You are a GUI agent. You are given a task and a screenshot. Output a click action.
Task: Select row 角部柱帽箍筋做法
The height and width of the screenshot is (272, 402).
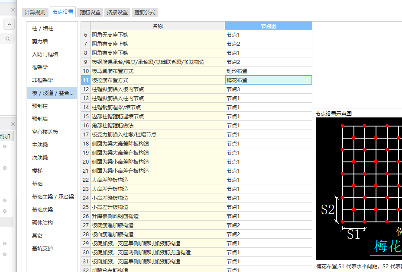point(157,126)
